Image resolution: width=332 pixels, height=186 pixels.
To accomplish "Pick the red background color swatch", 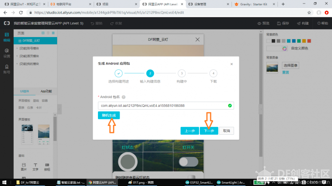I will click(309, 41).
